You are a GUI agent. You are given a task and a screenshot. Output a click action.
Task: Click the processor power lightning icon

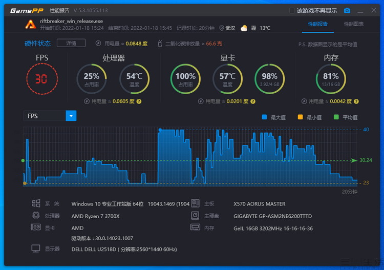tap(87, 101)
